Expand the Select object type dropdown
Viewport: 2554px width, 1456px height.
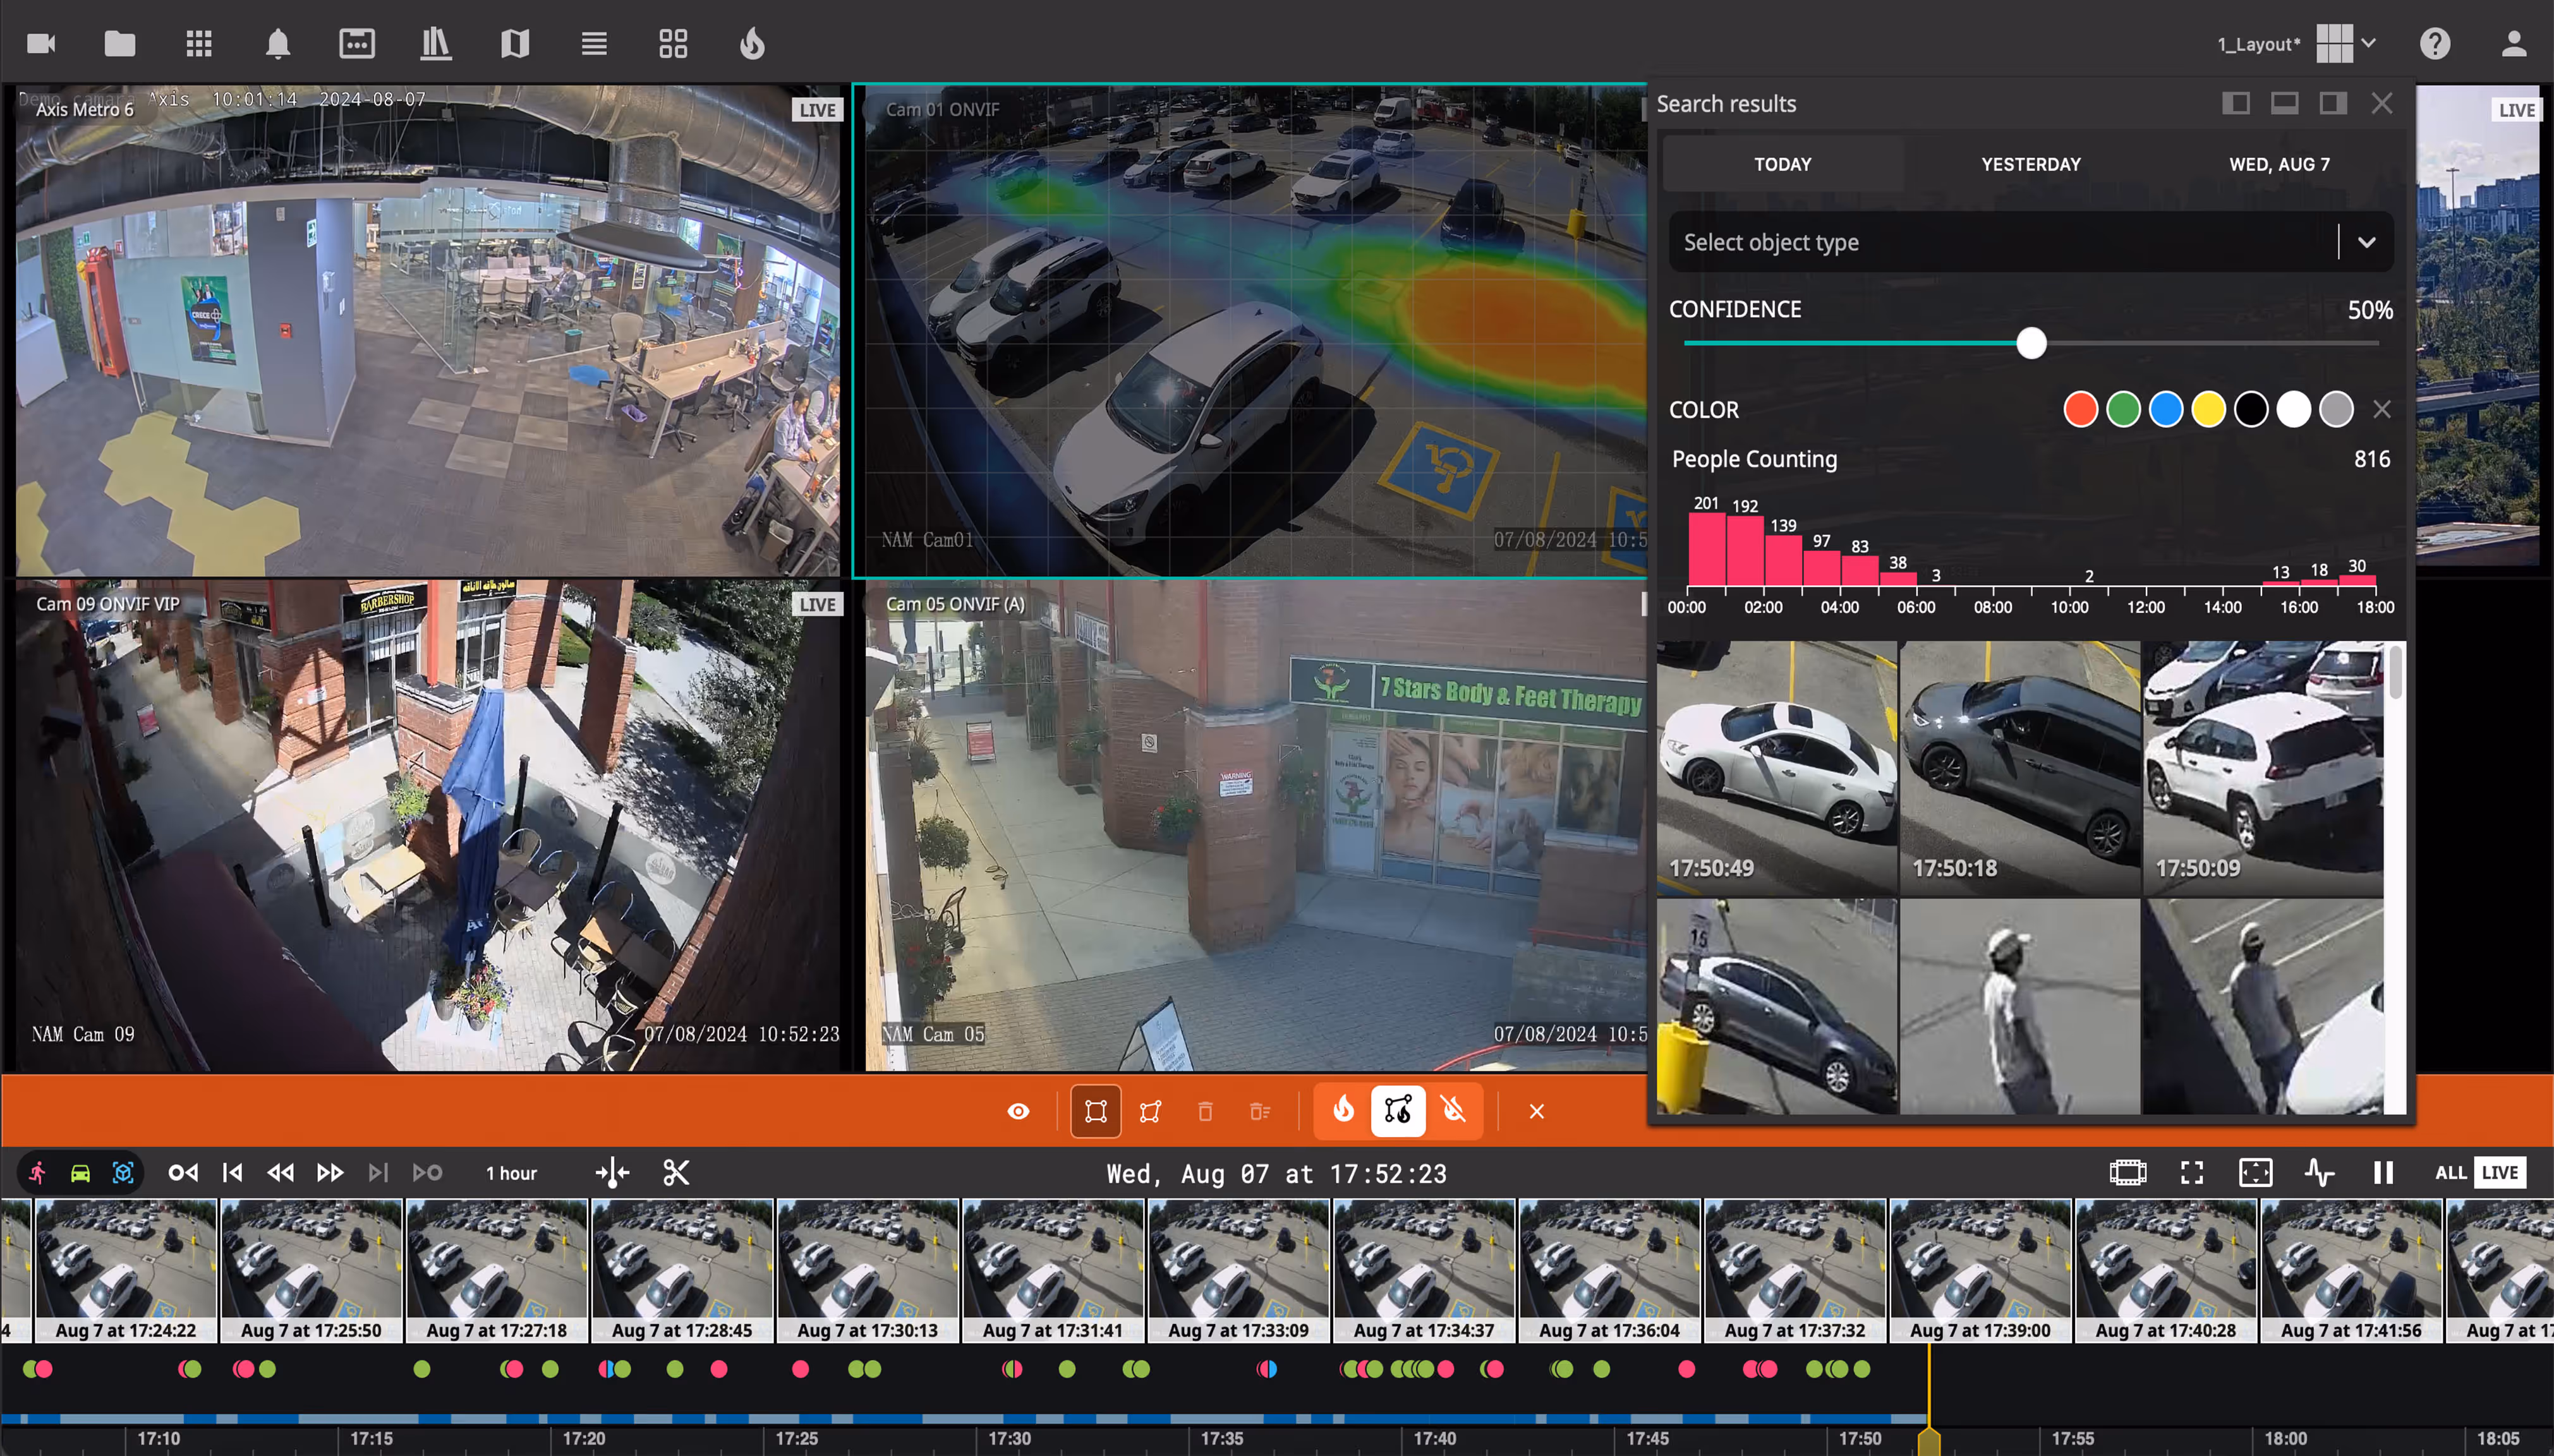(2366, 242)
